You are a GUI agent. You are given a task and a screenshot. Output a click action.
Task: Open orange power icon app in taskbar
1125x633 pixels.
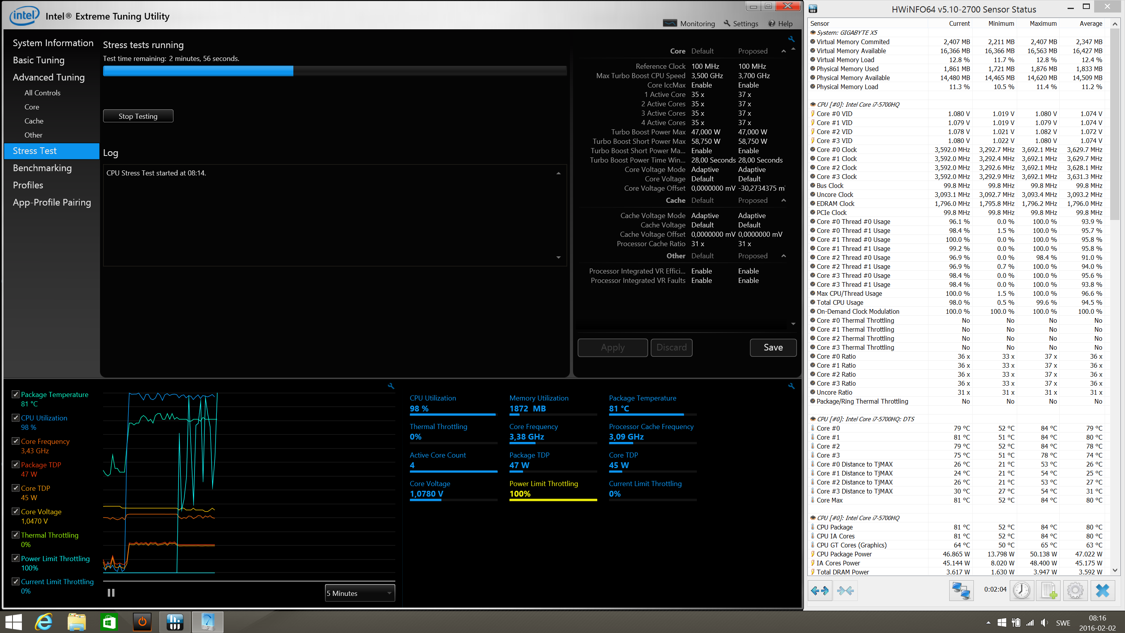(x=142, y=622)
